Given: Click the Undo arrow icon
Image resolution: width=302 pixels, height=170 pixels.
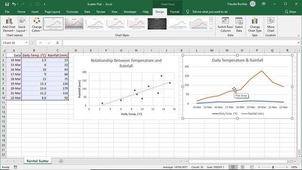Looking at the screenshot, I should [x=14, y=4].
